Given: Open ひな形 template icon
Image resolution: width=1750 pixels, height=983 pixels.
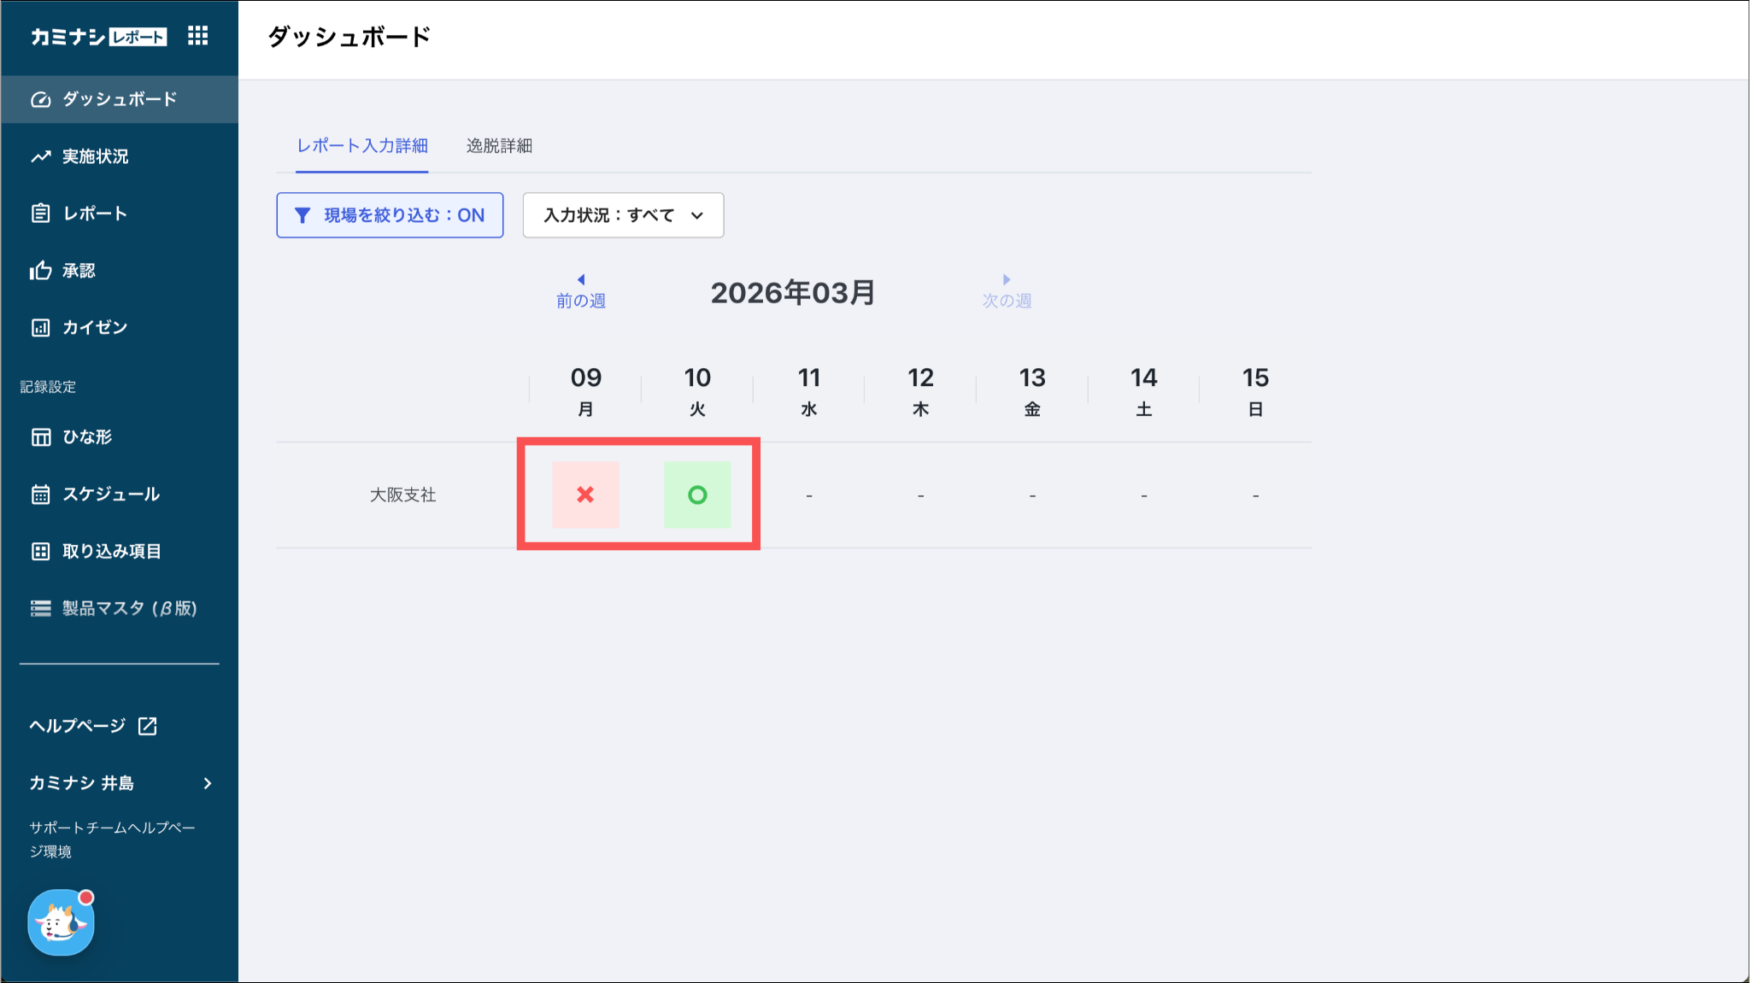Looking at the screenshot, I should click(40, 437).
